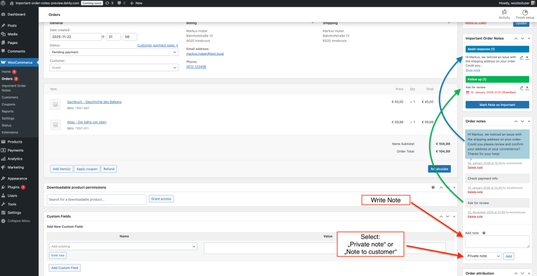The image size is (537, 276).
Task: Click the Finish setup progress icon
Action: [525, 14]
